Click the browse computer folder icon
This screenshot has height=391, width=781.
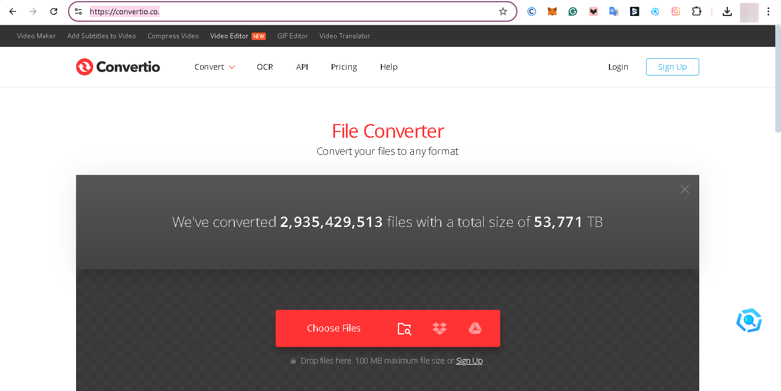404,329
